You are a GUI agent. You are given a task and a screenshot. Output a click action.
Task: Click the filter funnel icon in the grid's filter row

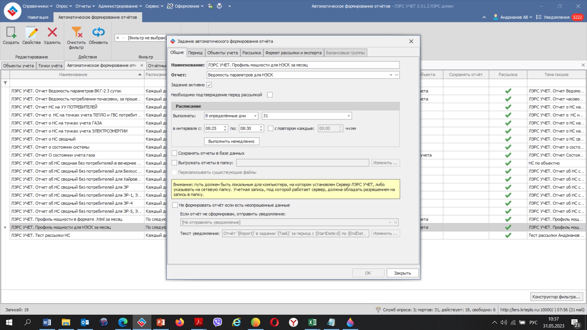5,83
